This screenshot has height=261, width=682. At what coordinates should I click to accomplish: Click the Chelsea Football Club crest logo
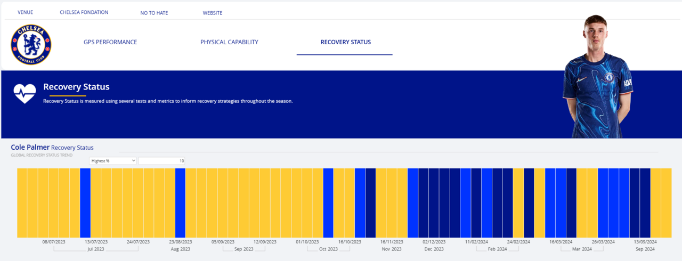click(x=31, y=45)
